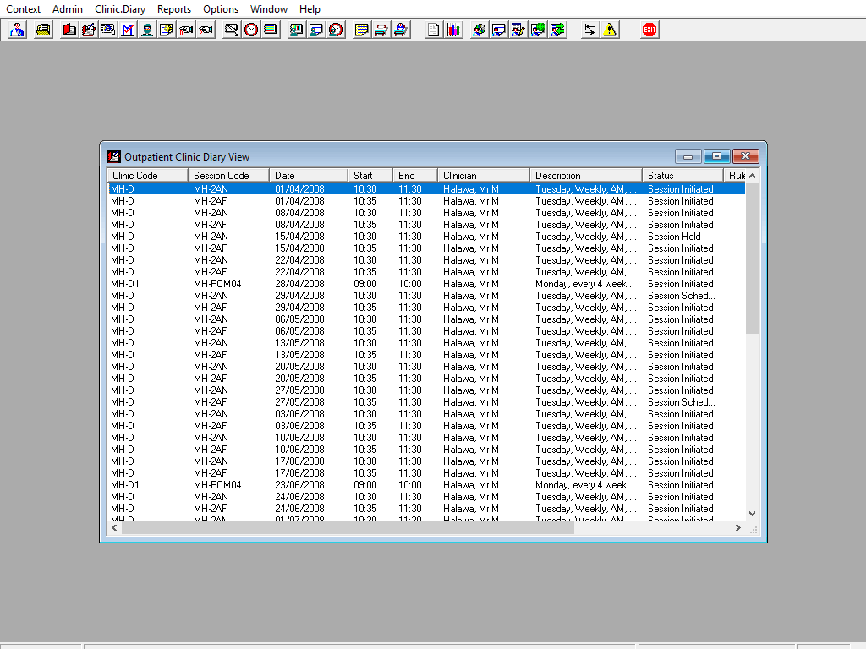866x649 pixels.
Task: Click the horizontal scrollbar right arrow
Action: pyautogui.click(x=738, y=528)
